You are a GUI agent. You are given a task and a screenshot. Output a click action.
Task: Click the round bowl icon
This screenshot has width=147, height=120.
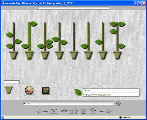click(x=29, y=90)
